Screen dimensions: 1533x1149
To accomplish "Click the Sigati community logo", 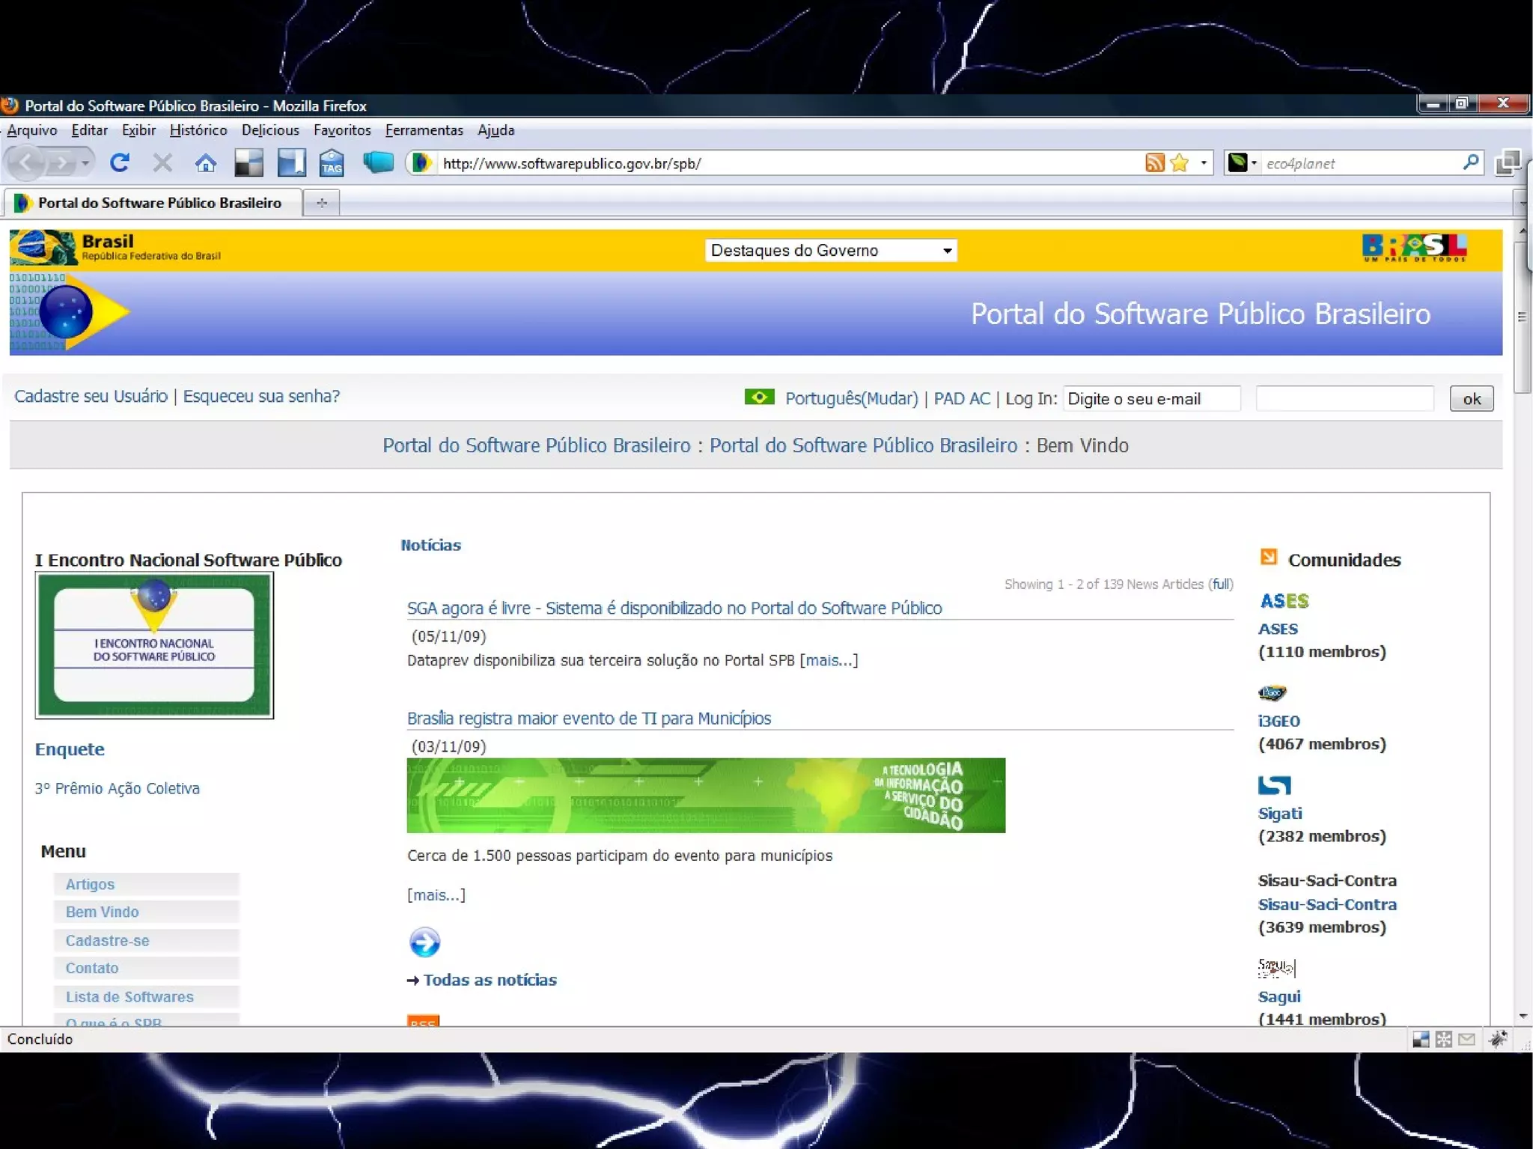I will click(1275, 785).
